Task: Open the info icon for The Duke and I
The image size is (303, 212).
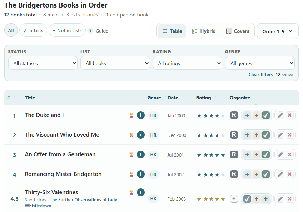Action: coord(141,115)
